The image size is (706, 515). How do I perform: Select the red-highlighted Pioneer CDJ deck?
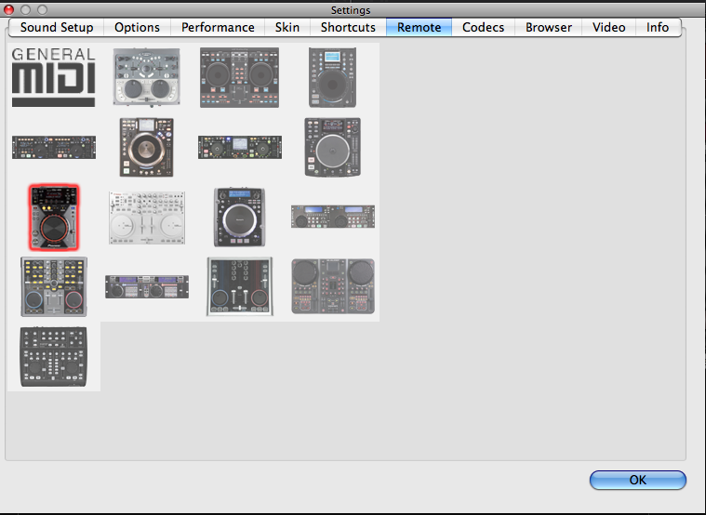pos(54,217)
